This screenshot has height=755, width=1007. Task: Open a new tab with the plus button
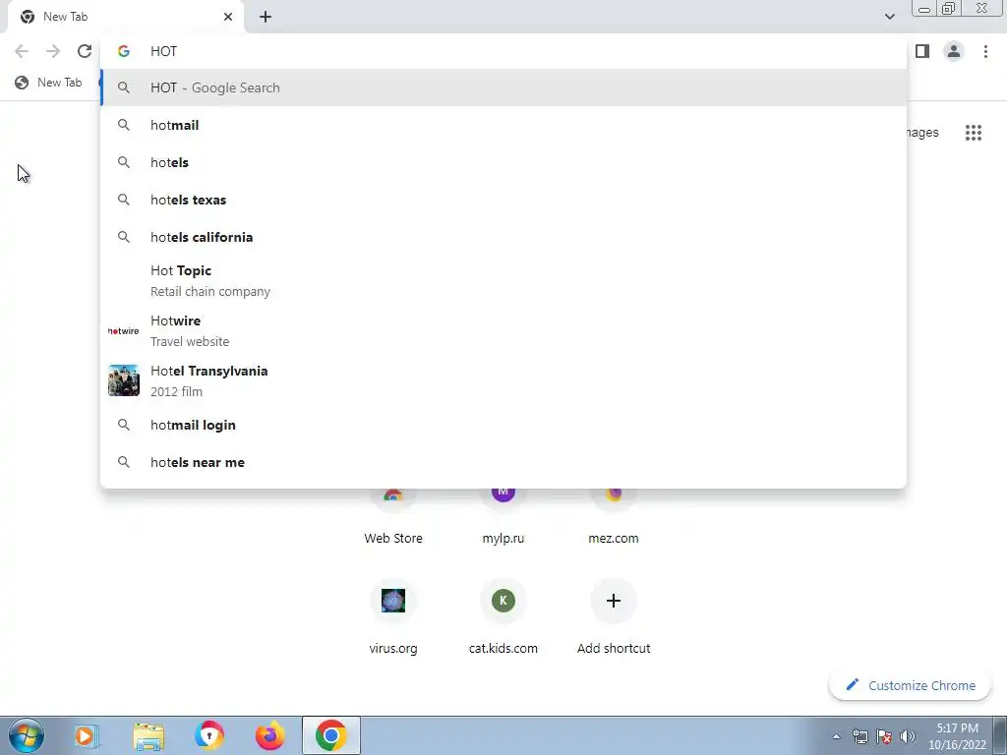click(x=266, y=17)
